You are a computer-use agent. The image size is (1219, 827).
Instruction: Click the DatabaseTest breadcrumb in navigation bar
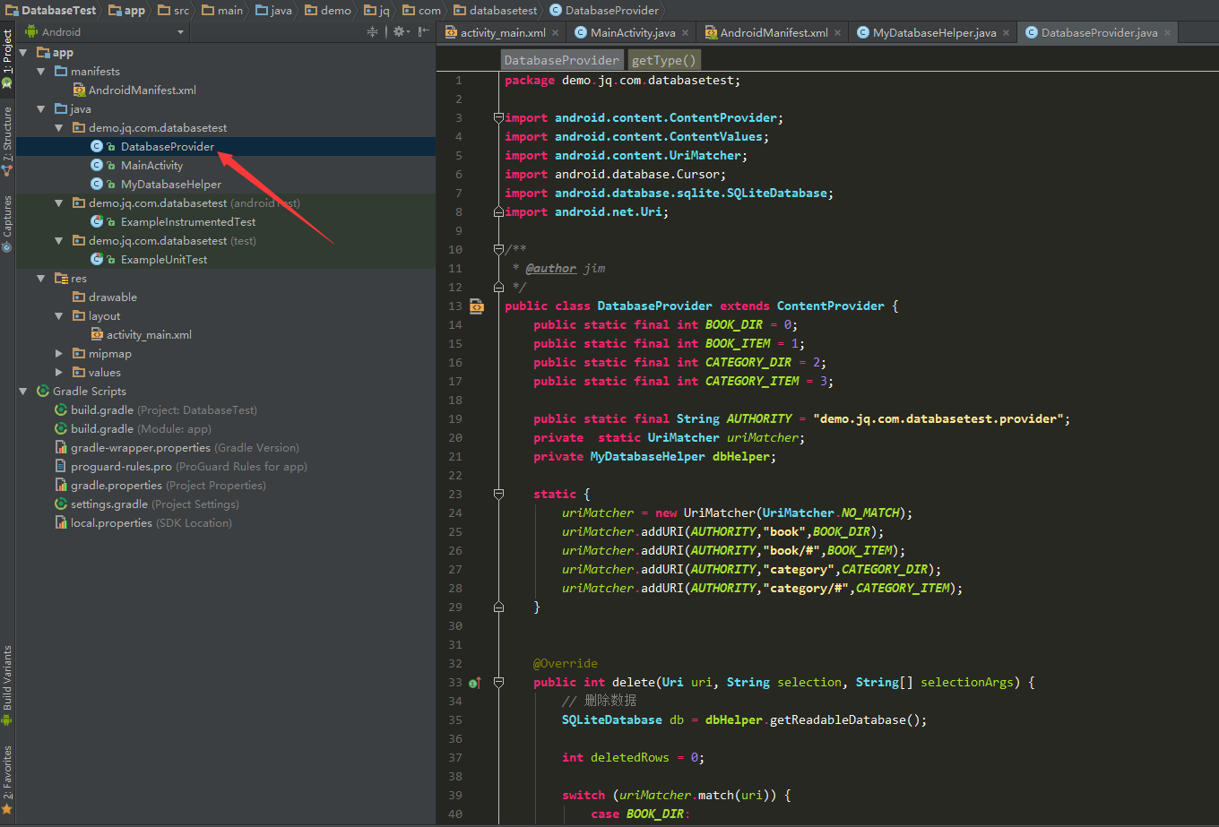point(51,11)
